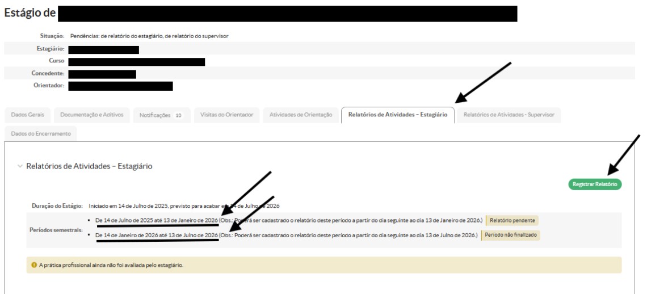Click the notification count badge showing 10
Image resolution: width=647 pixels, height=294 pixels.
point(178,115)
